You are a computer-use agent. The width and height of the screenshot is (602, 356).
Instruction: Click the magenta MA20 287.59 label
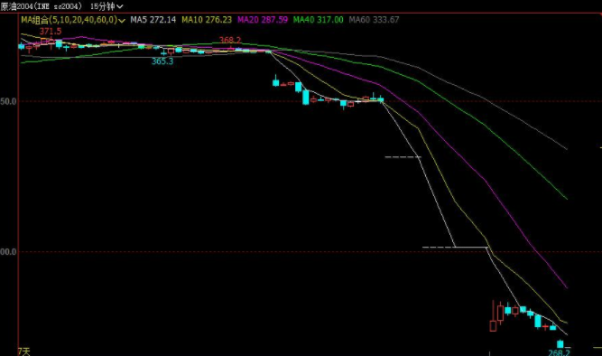(263, 20)
